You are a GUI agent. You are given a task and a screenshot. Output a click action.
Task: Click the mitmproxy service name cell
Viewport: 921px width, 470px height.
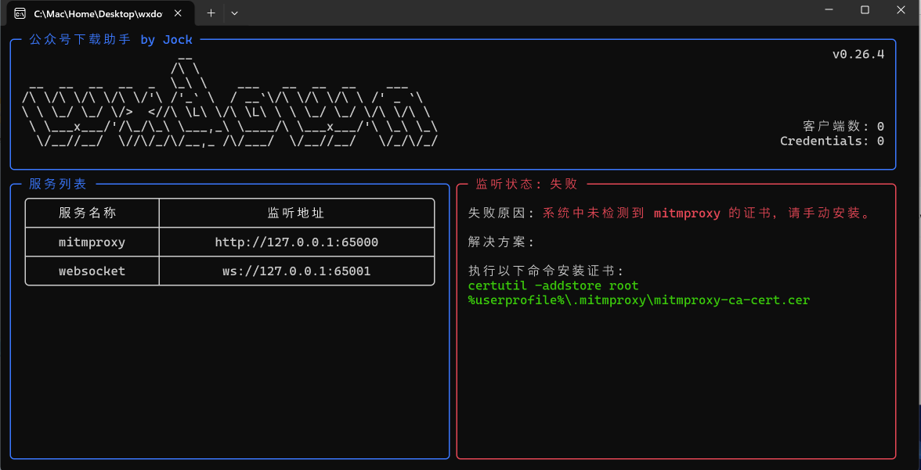[92, 242]
